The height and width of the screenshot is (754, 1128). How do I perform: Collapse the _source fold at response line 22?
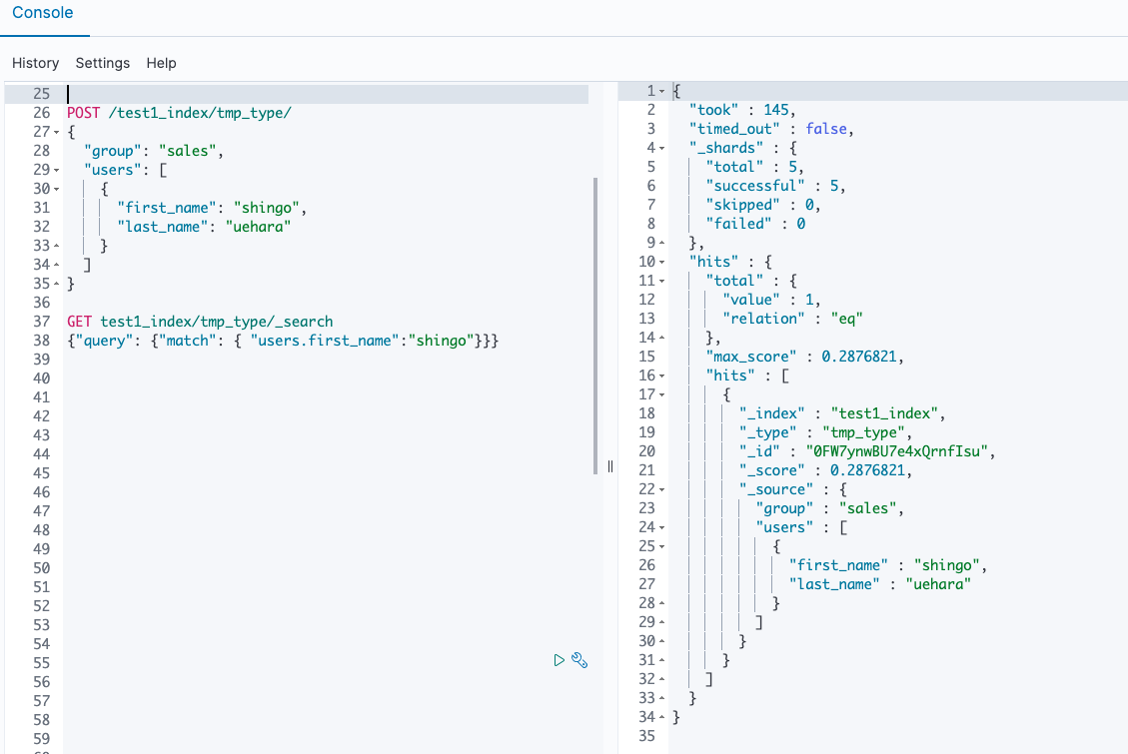click(662, 489)
